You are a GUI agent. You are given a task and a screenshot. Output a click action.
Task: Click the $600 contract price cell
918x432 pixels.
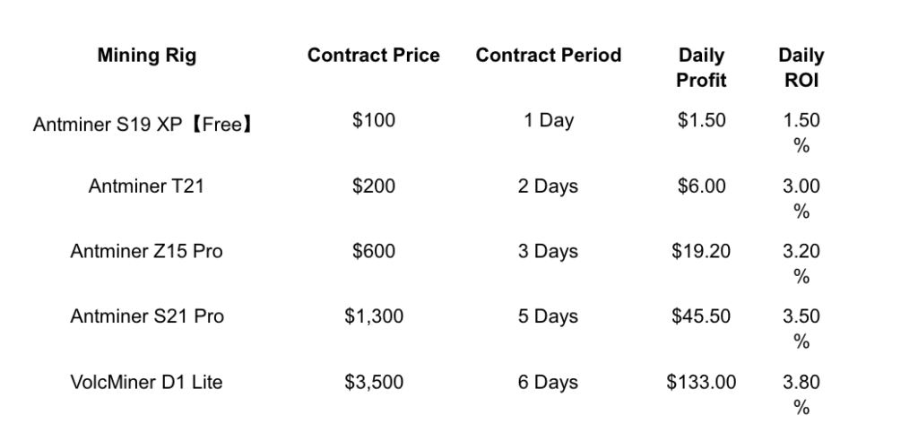(x=373, y=252)
